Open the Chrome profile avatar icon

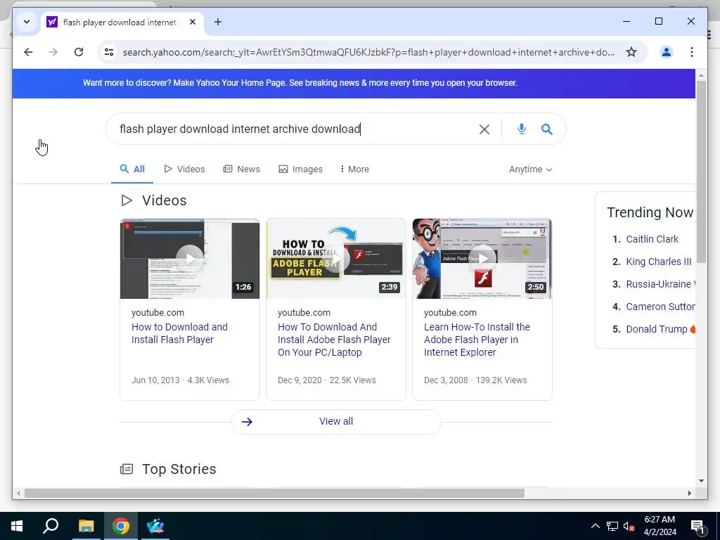click(x=667, y=52)
